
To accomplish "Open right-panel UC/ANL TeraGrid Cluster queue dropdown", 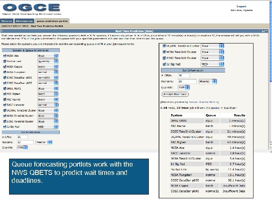I will (x=212, y=46).
